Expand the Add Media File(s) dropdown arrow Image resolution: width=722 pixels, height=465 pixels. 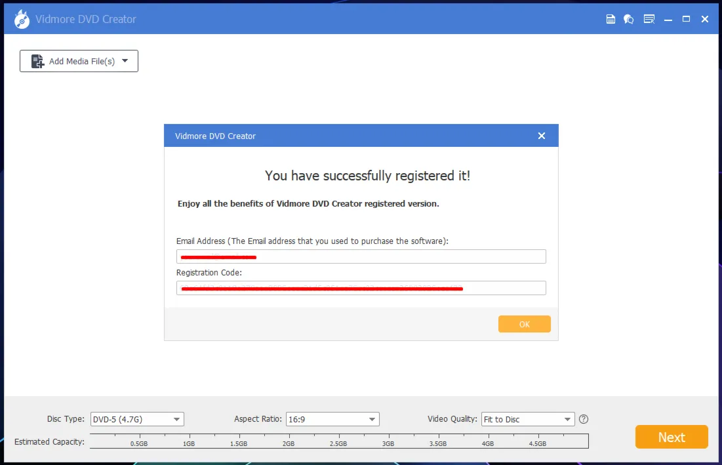(x=125, y=61)
